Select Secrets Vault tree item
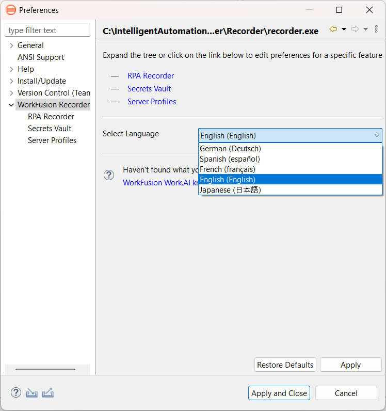 pos(50,129)
